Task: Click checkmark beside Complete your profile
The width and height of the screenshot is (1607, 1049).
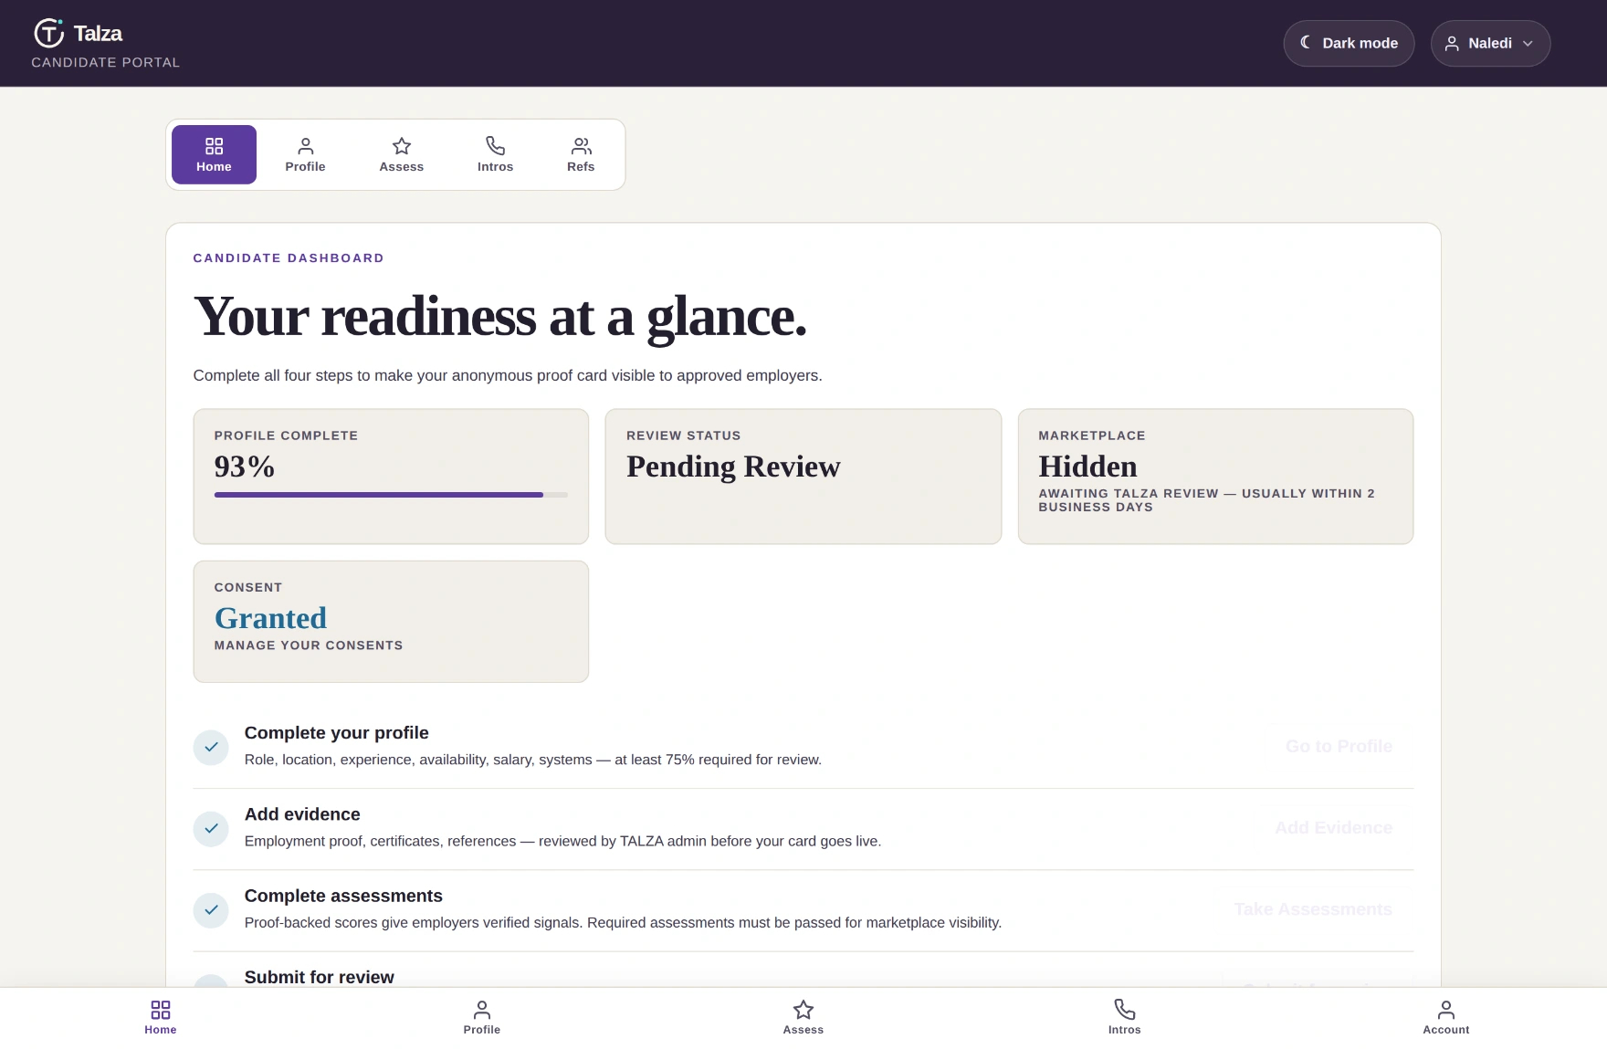Action: (x=211, y=747)
